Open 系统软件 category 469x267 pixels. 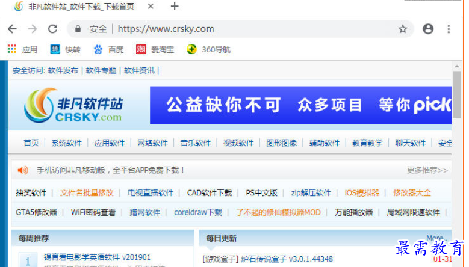click(67, 143)
